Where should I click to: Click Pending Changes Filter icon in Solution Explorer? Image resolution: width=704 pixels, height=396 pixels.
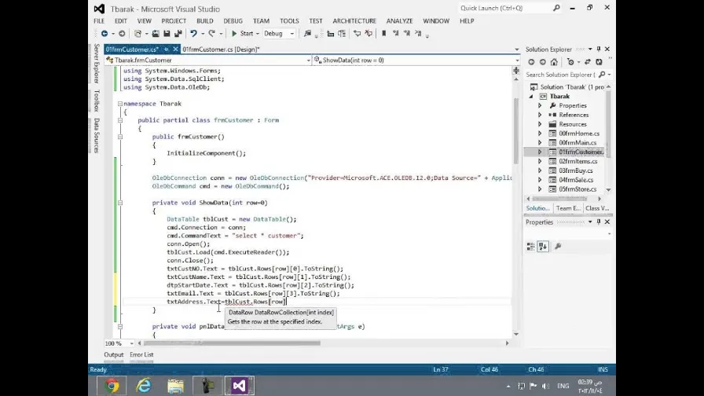pyautogui.click(x=570, y=62)
